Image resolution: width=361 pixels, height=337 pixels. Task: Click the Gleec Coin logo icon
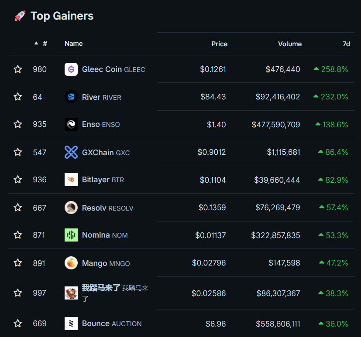[71, 69]
